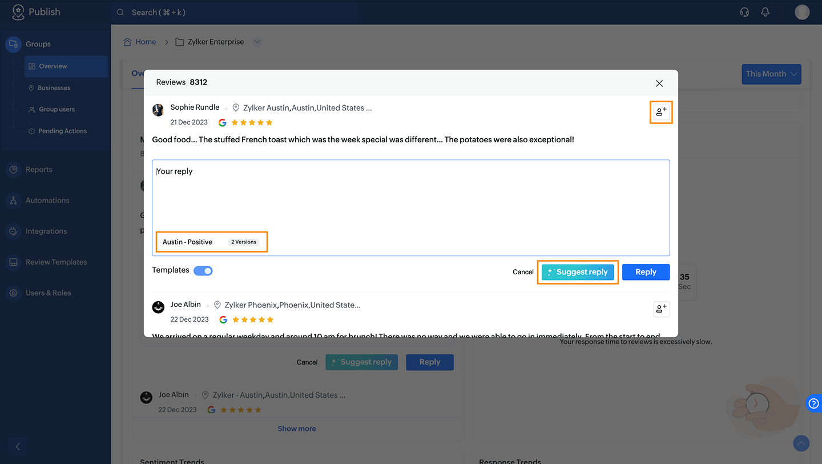Close the Reviews dialog
The image size is (822, 464).
659,83
